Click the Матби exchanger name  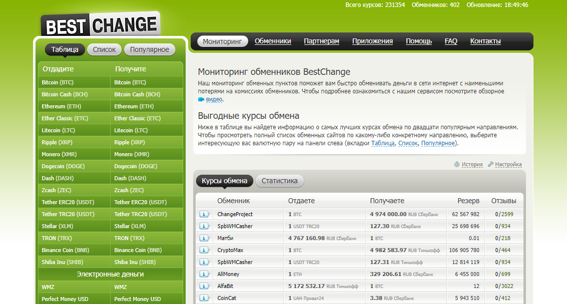click(x=225, y=238)
